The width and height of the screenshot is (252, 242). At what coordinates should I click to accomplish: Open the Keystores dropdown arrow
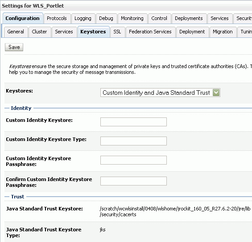(x=216, y=93)
